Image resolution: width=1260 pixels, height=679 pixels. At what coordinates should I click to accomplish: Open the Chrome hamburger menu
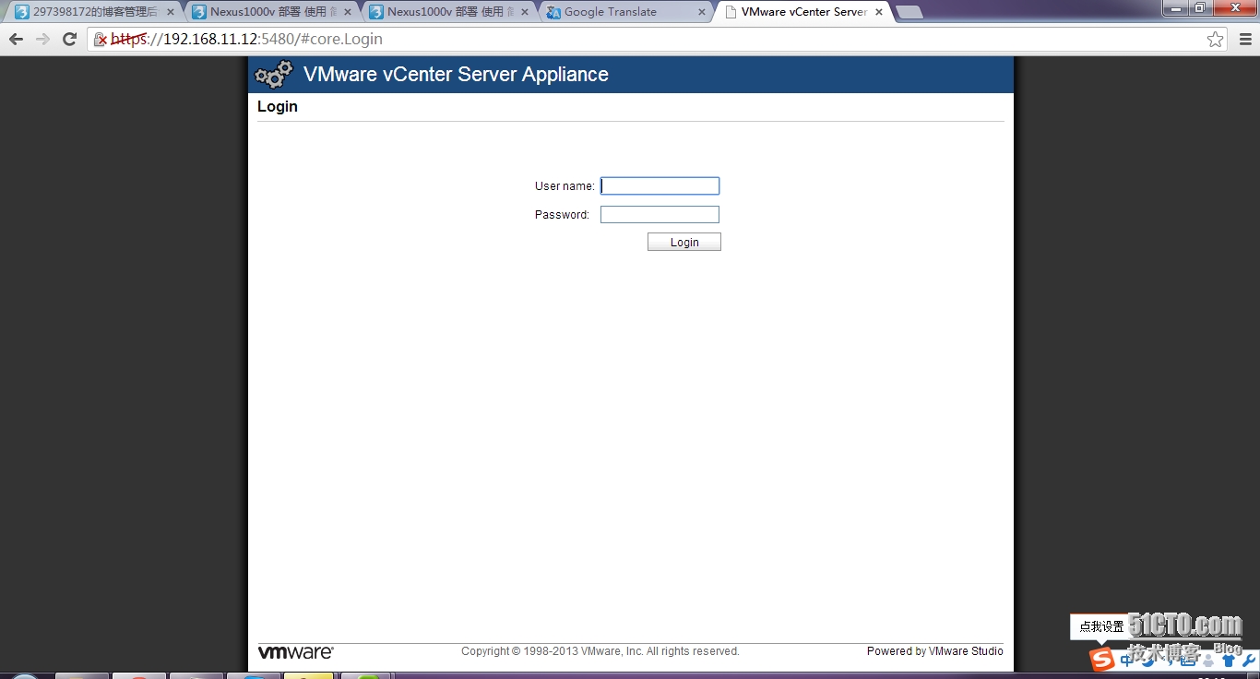tap(1245, 39)
